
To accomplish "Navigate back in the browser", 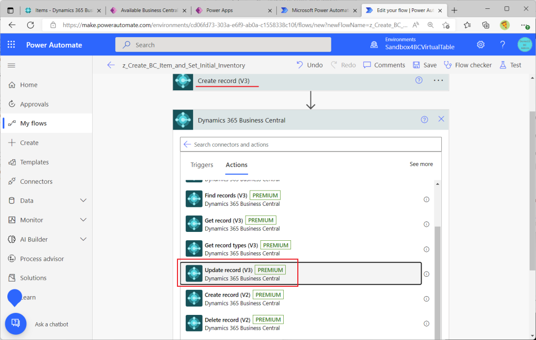I will (12, 25).
